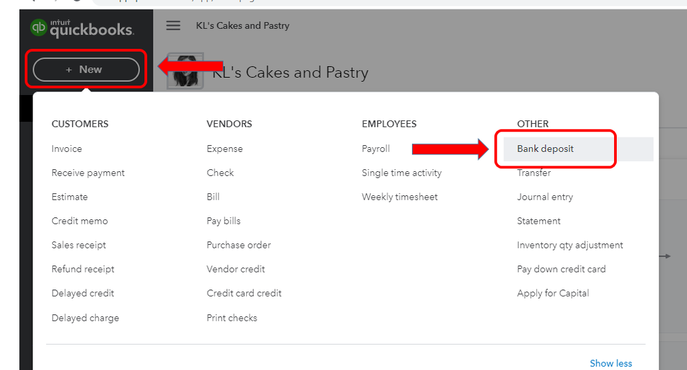
Task: Choose Print checks under Vendors
Action: tap(232, 318)
